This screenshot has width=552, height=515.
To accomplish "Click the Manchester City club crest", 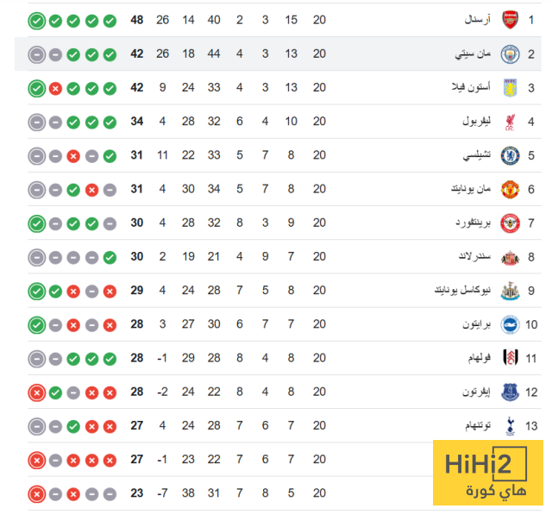I will [510, 54].
